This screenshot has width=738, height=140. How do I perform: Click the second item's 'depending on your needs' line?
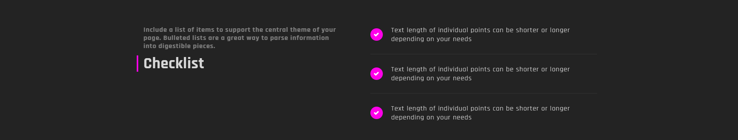[431, 78]
